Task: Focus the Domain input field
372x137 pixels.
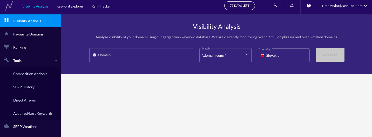Action: click(141, 55)
